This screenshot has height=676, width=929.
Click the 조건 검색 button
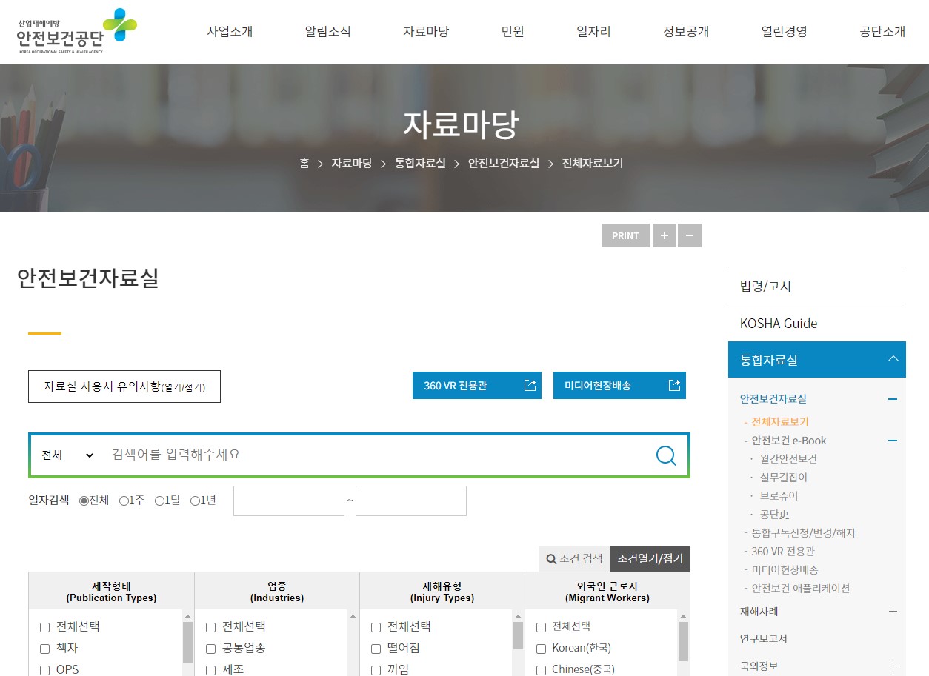tap(574, 558)
